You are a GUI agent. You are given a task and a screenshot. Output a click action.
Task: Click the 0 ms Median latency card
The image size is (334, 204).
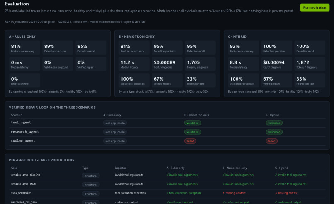coord(24,64)
